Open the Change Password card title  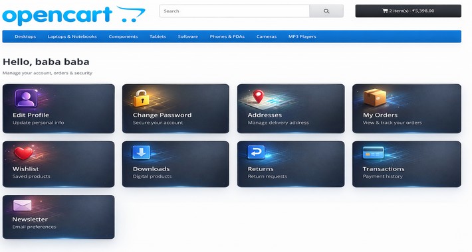pos(162,115)
